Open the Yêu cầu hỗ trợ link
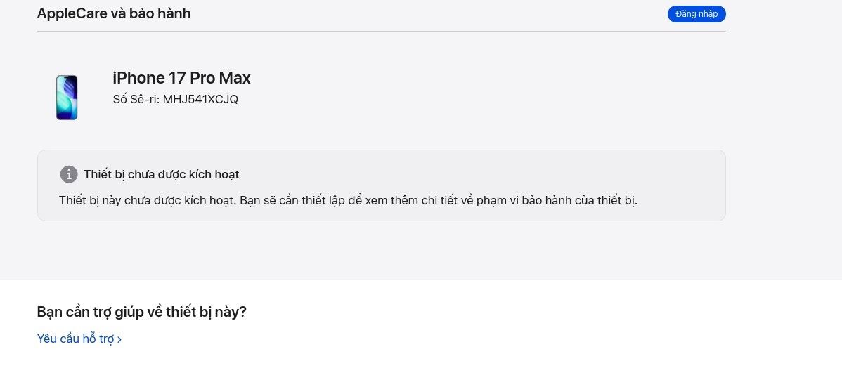842x368 pixels. click(x=76, y=339)
